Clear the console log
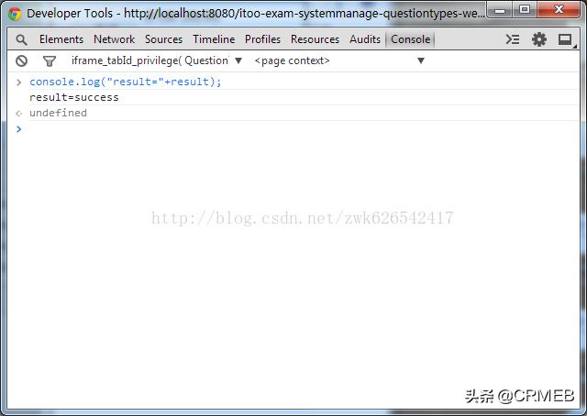The height and width of the screenshot is (416, 587). pos(22,60)
